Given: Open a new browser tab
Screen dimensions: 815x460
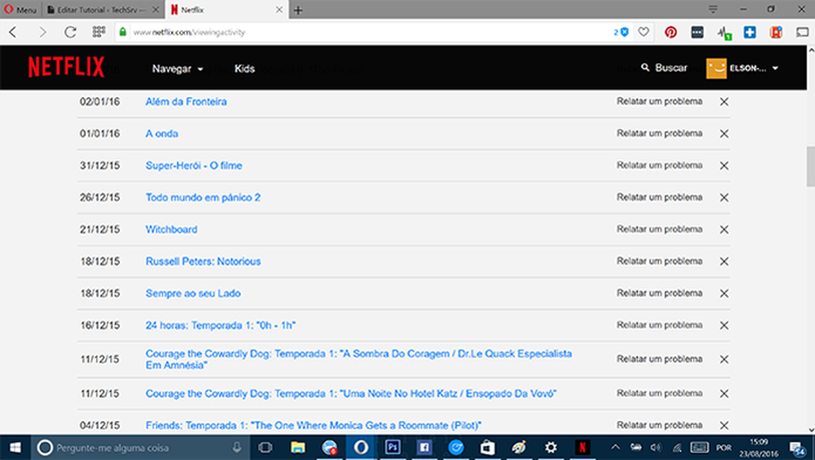Looking at the screenshot, I should coord(298,10).
